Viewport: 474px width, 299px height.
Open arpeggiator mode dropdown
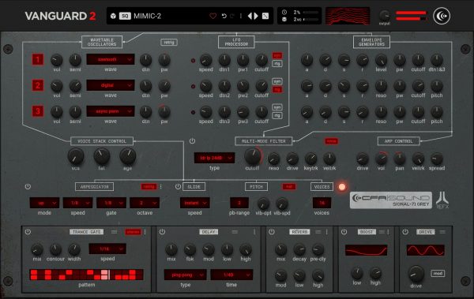click(44, 203)
